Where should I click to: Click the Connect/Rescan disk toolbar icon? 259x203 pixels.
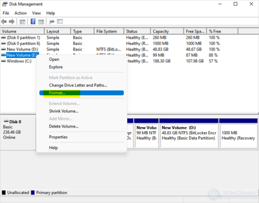click(x=52, y=22)
